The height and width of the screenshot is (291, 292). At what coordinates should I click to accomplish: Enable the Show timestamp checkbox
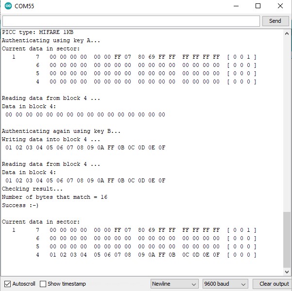click(43, 284)
